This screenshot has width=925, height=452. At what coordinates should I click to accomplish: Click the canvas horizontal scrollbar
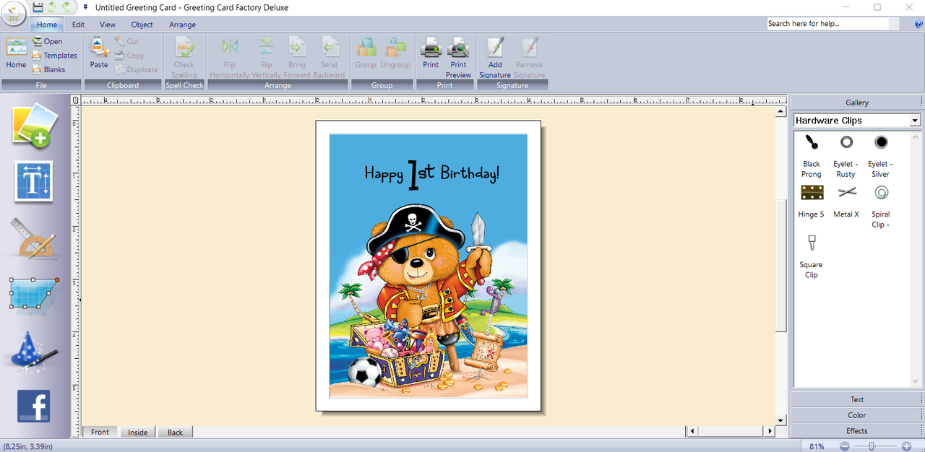(730, 432)
